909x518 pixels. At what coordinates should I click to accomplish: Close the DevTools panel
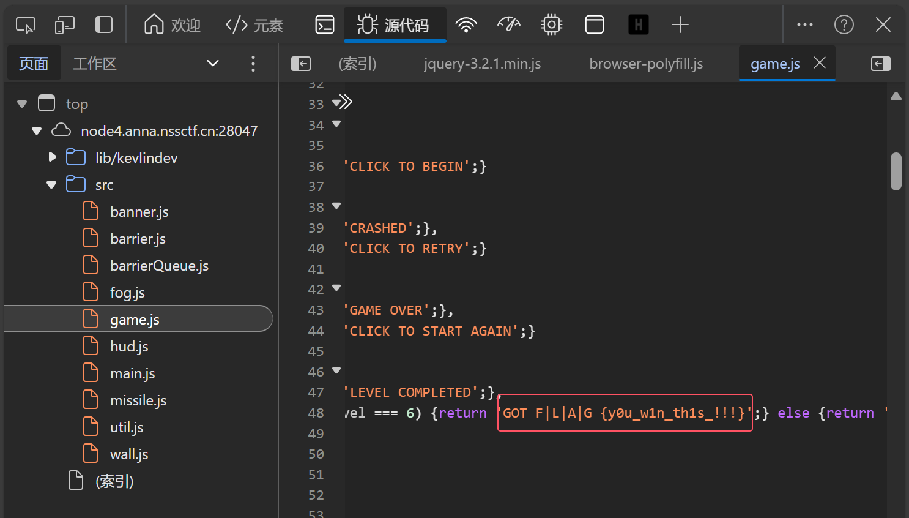883,25
